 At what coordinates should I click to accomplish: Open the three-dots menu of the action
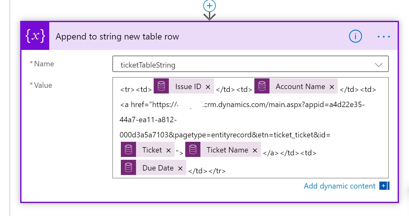click(x=384, y=37)
